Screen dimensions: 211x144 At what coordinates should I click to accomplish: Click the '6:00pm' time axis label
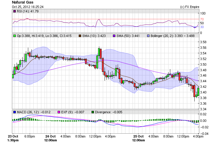click(x=30, y=137)
